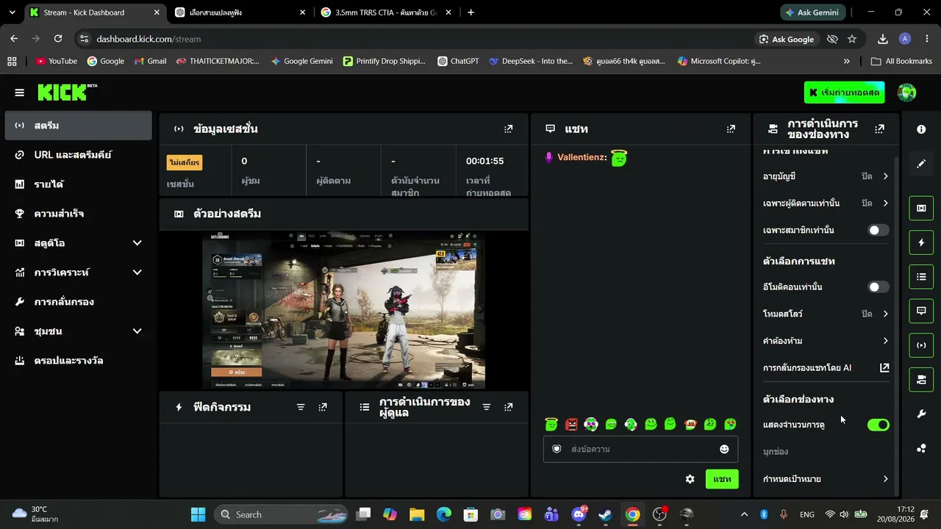Open ความสำเร็จ in sidebar
Image resolution: width=941 pixels, height=529 pixels.
78,214
